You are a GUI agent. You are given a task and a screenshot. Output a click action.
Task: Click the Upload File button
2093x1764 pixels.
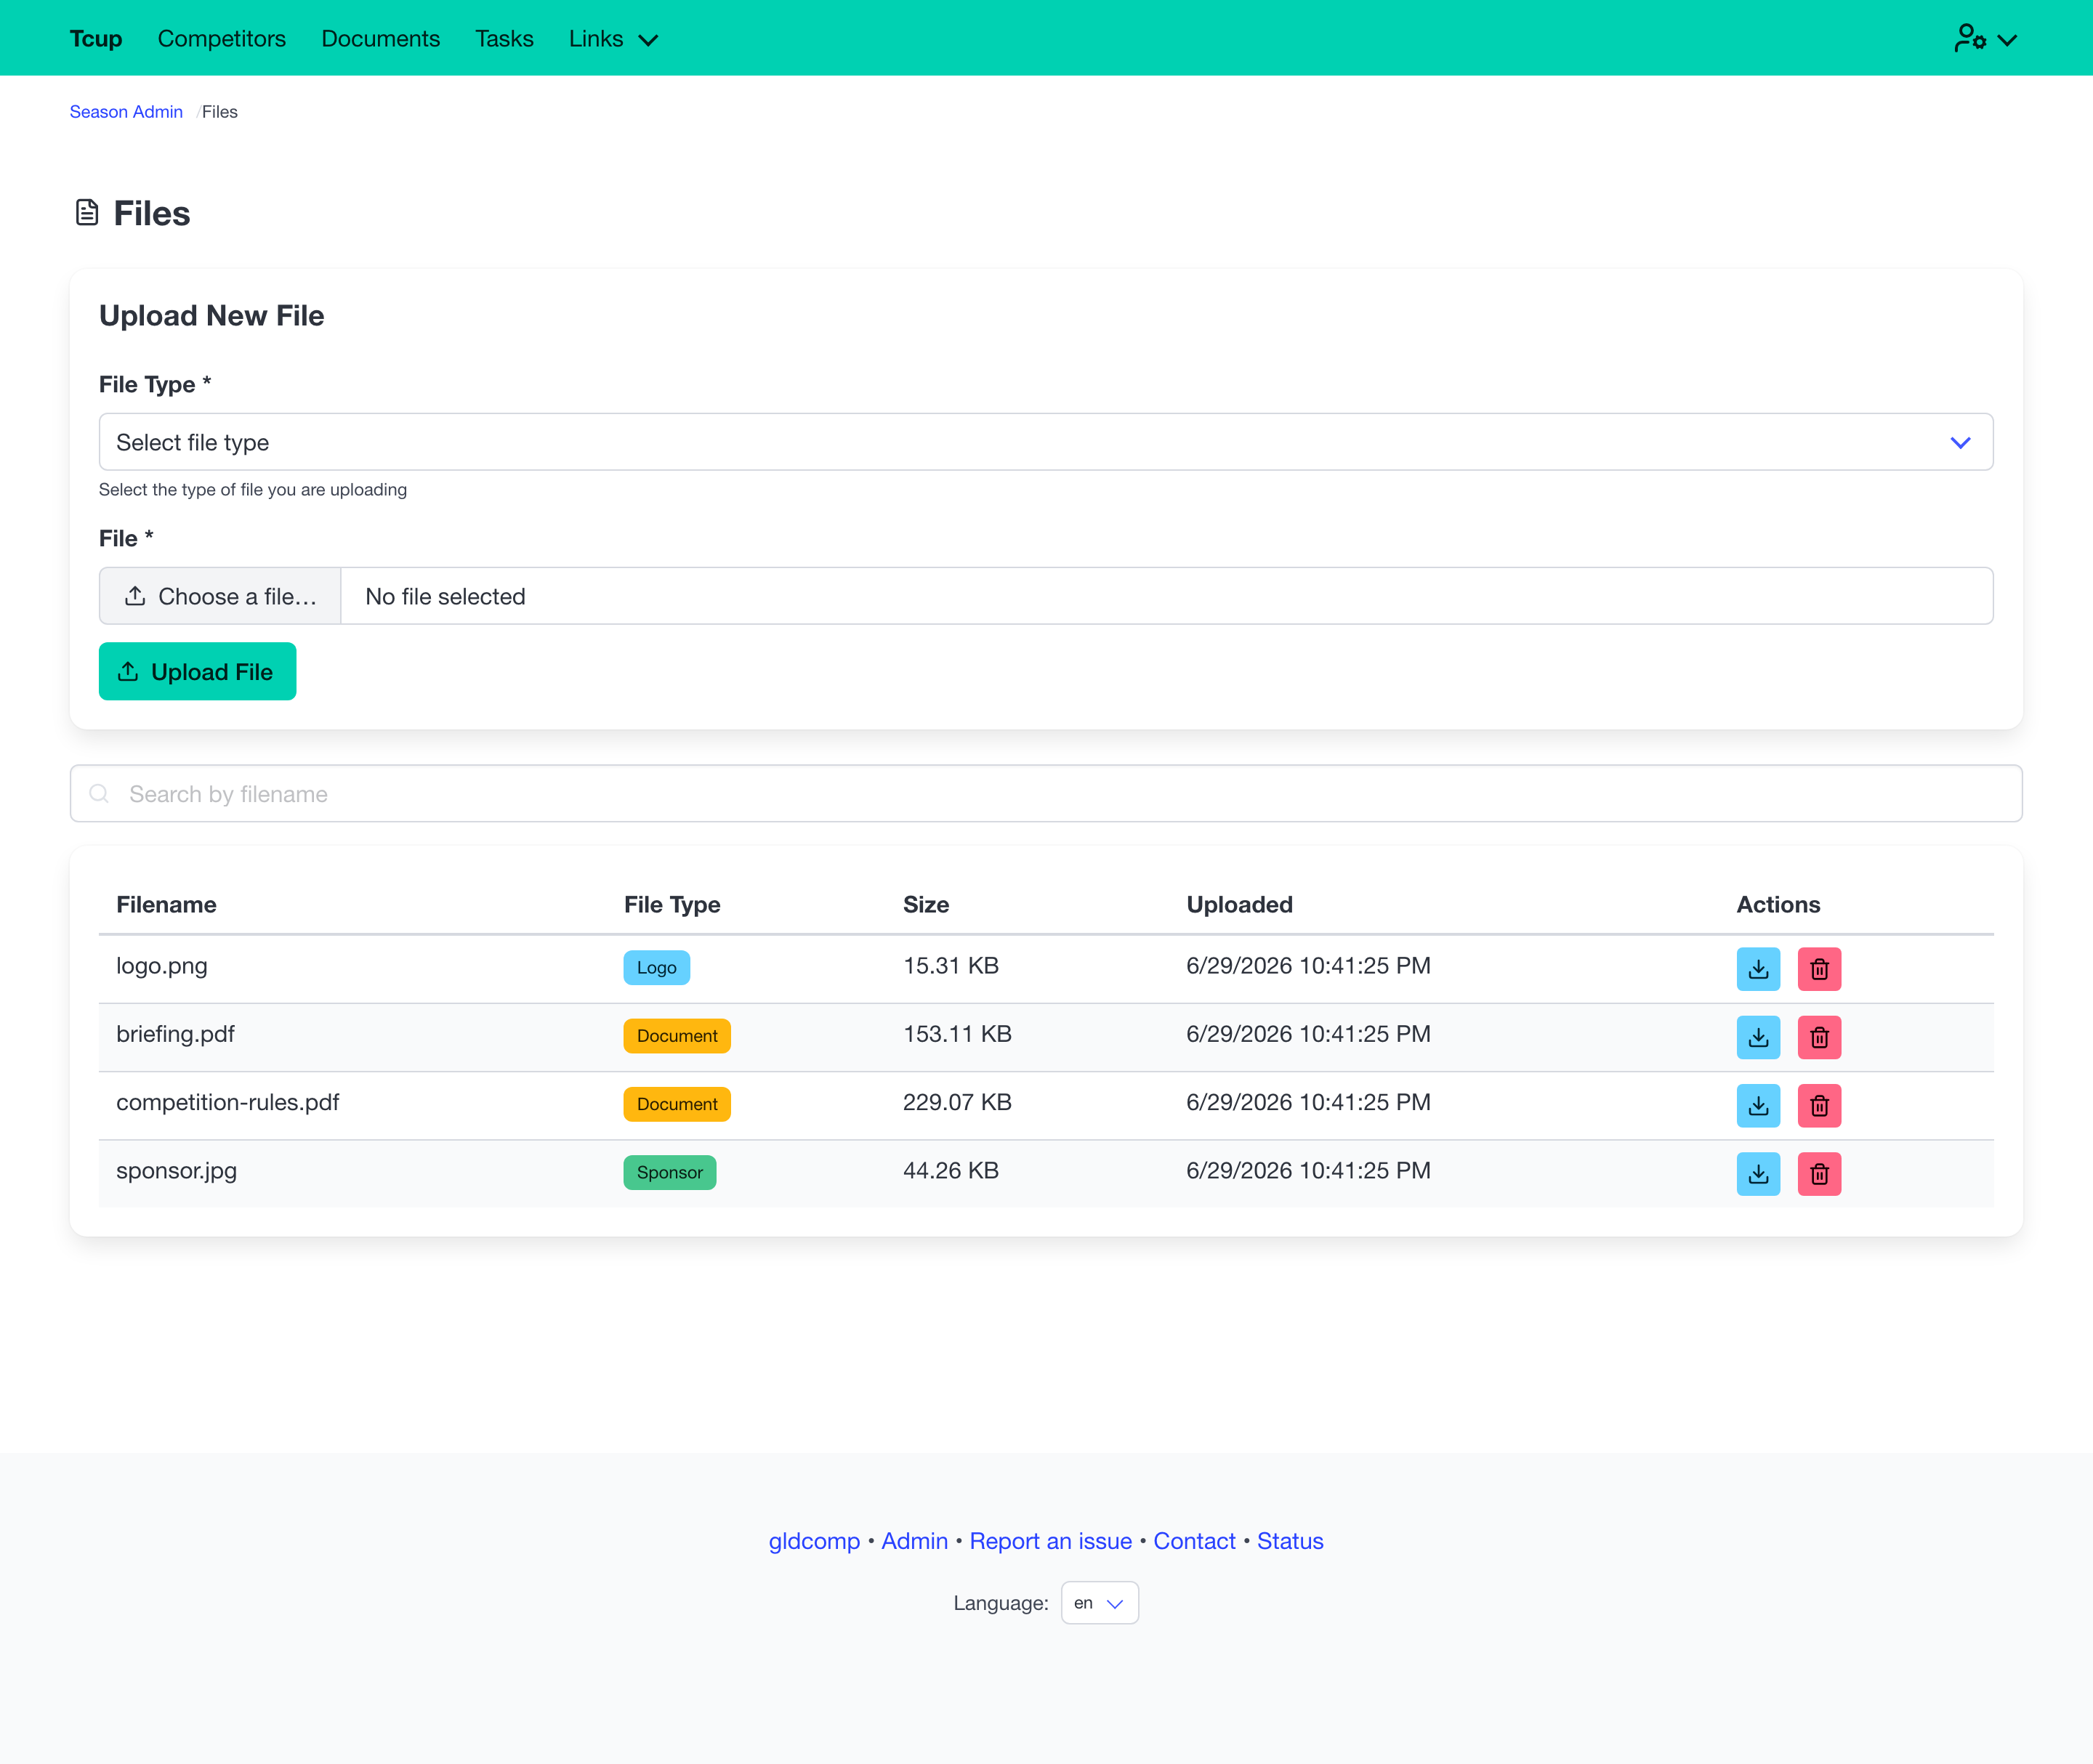pos(197,672)
